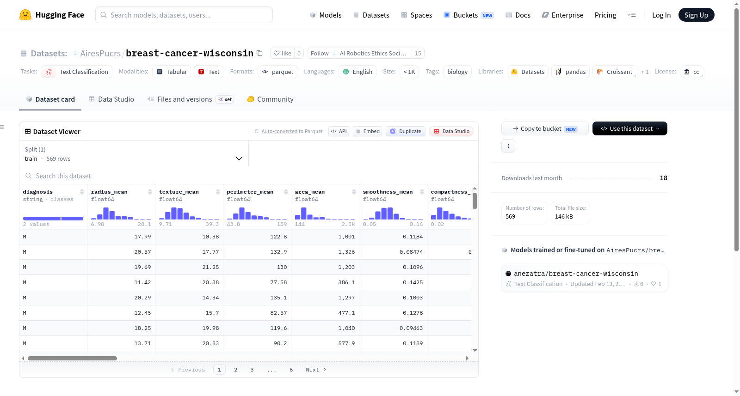Go to page 2 of the table
The height and width of the screenshot is (396, 740).
click(x=236, y=370)
